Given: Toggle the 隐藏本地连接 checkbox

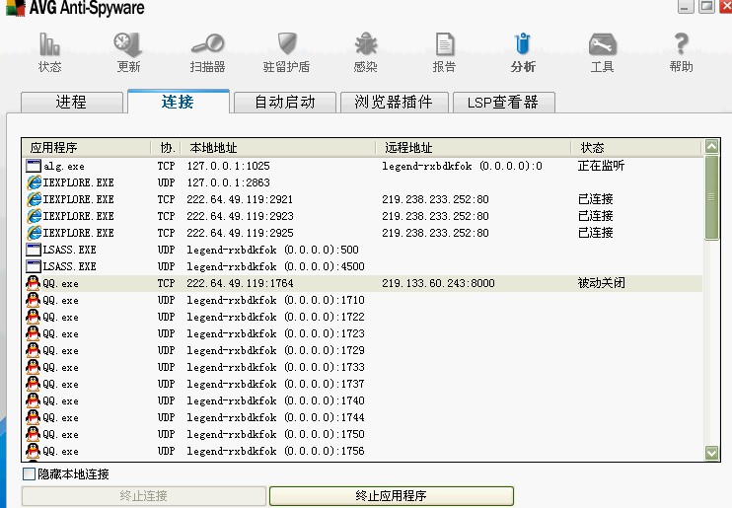Looking at the screenshot, I should [29, 474].
